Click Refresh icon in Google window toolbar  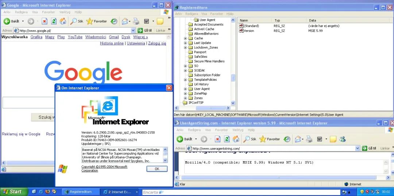click(54, 21)
